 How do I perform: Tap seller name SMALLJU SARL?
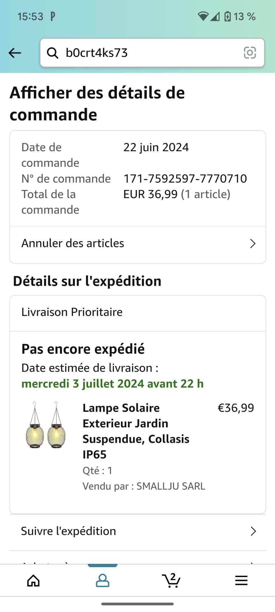point(171,486)
